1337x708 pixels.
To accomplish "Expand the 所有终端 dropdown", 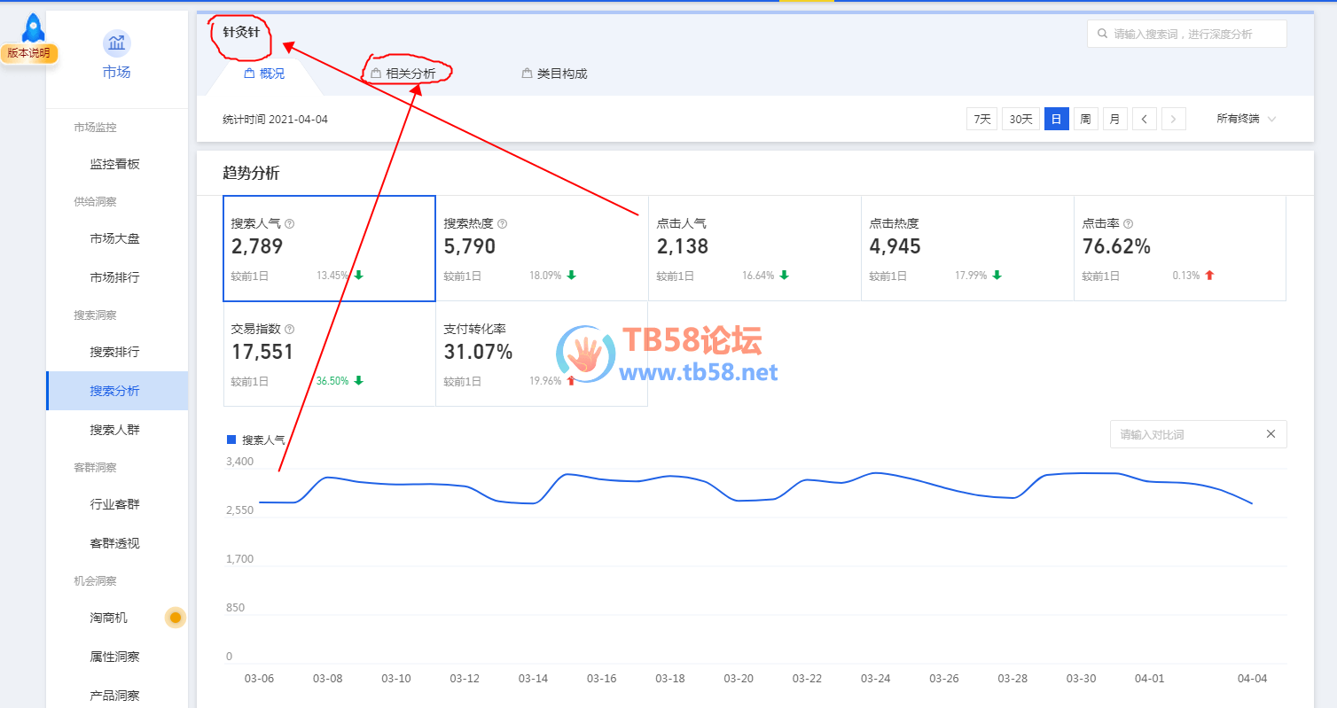I will (1246, 119).
